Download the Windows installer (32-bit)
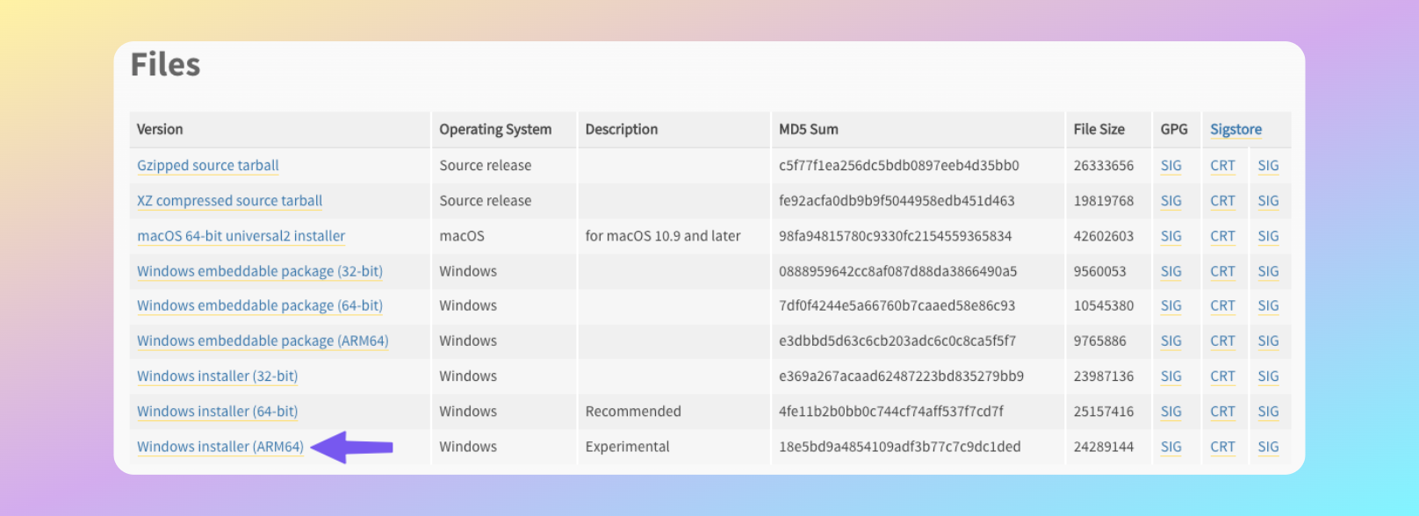The width and height of the screenshot is (1419, 516). tap(217, 376)
